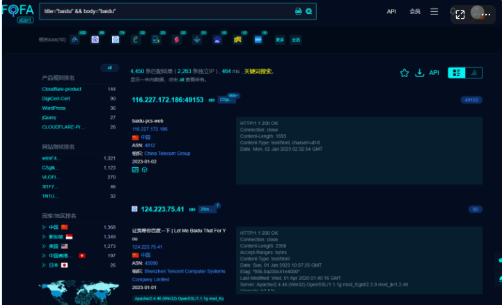Image resolution: width=502 pixels, height=305 pixels.
Task: Switch to chart statistics view
Action: pos(473,73)
